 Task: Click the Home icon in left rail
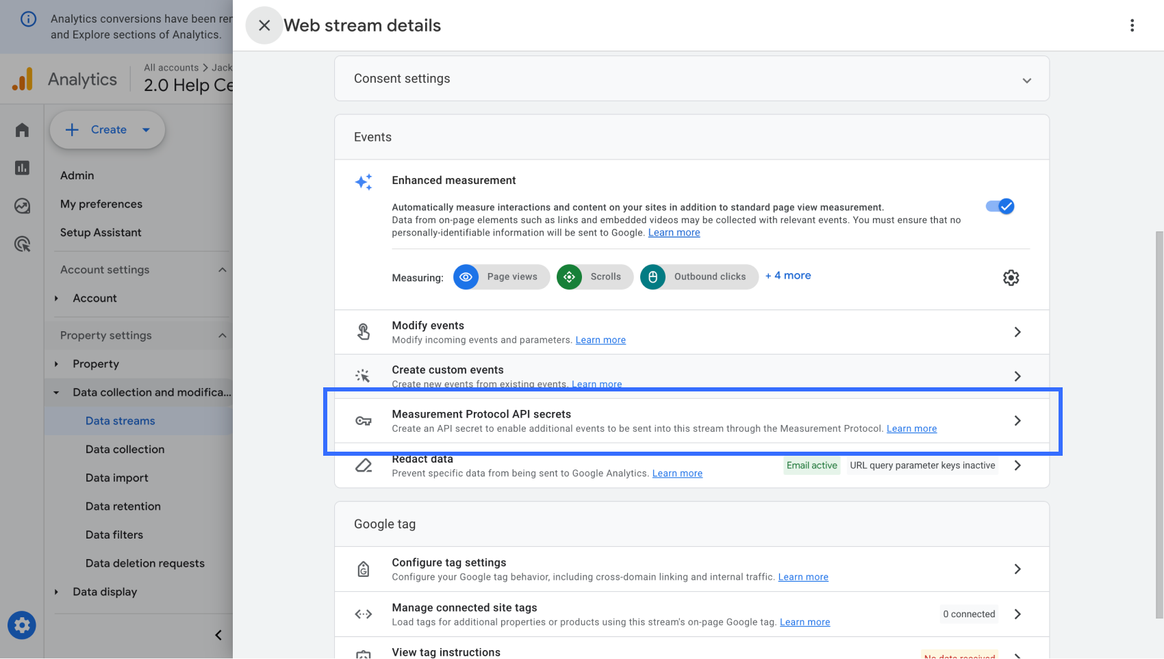22,130
